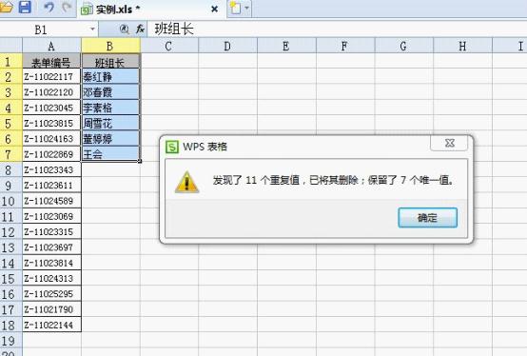Click cell 表单编号 in A1
Image resolution: width=527 pixels, height=356 pixels.
click(51, 62)
